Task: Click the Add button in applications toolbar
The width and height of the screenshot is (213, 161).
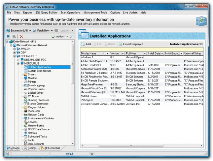Action: (86, 44)
